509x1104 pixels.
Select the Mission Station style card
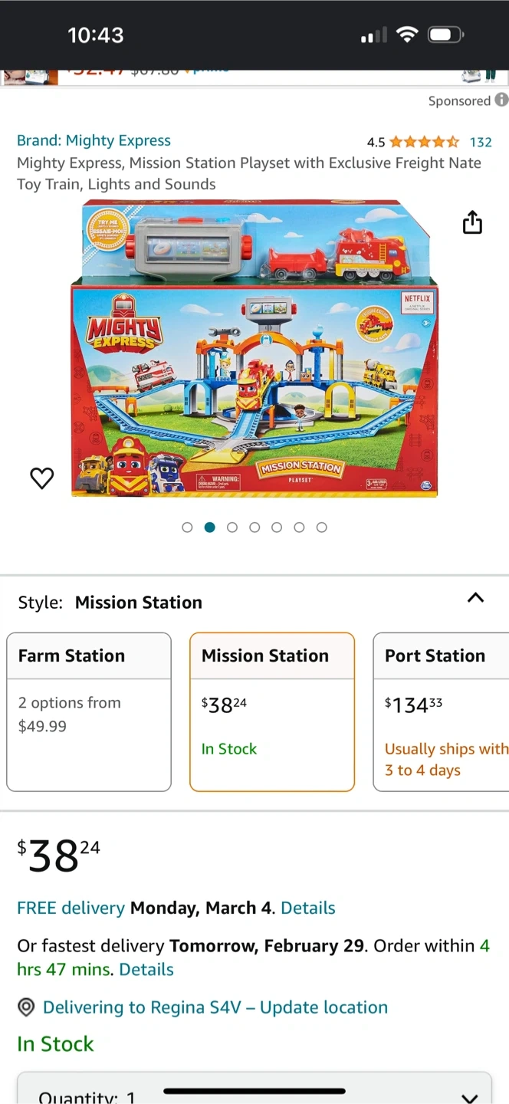point(272,711)
